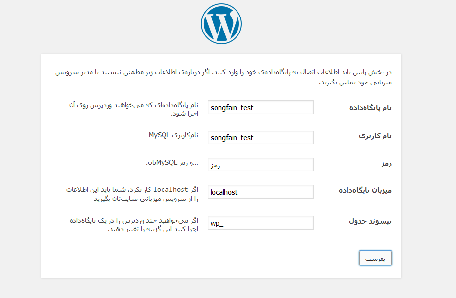Viewport: 456px width, 298px height.
Task: Focus the database name field containing songfain_test
Action: coord(260,107)
